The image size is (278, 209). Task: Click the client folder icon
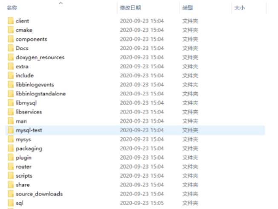[x=11, y=21]
